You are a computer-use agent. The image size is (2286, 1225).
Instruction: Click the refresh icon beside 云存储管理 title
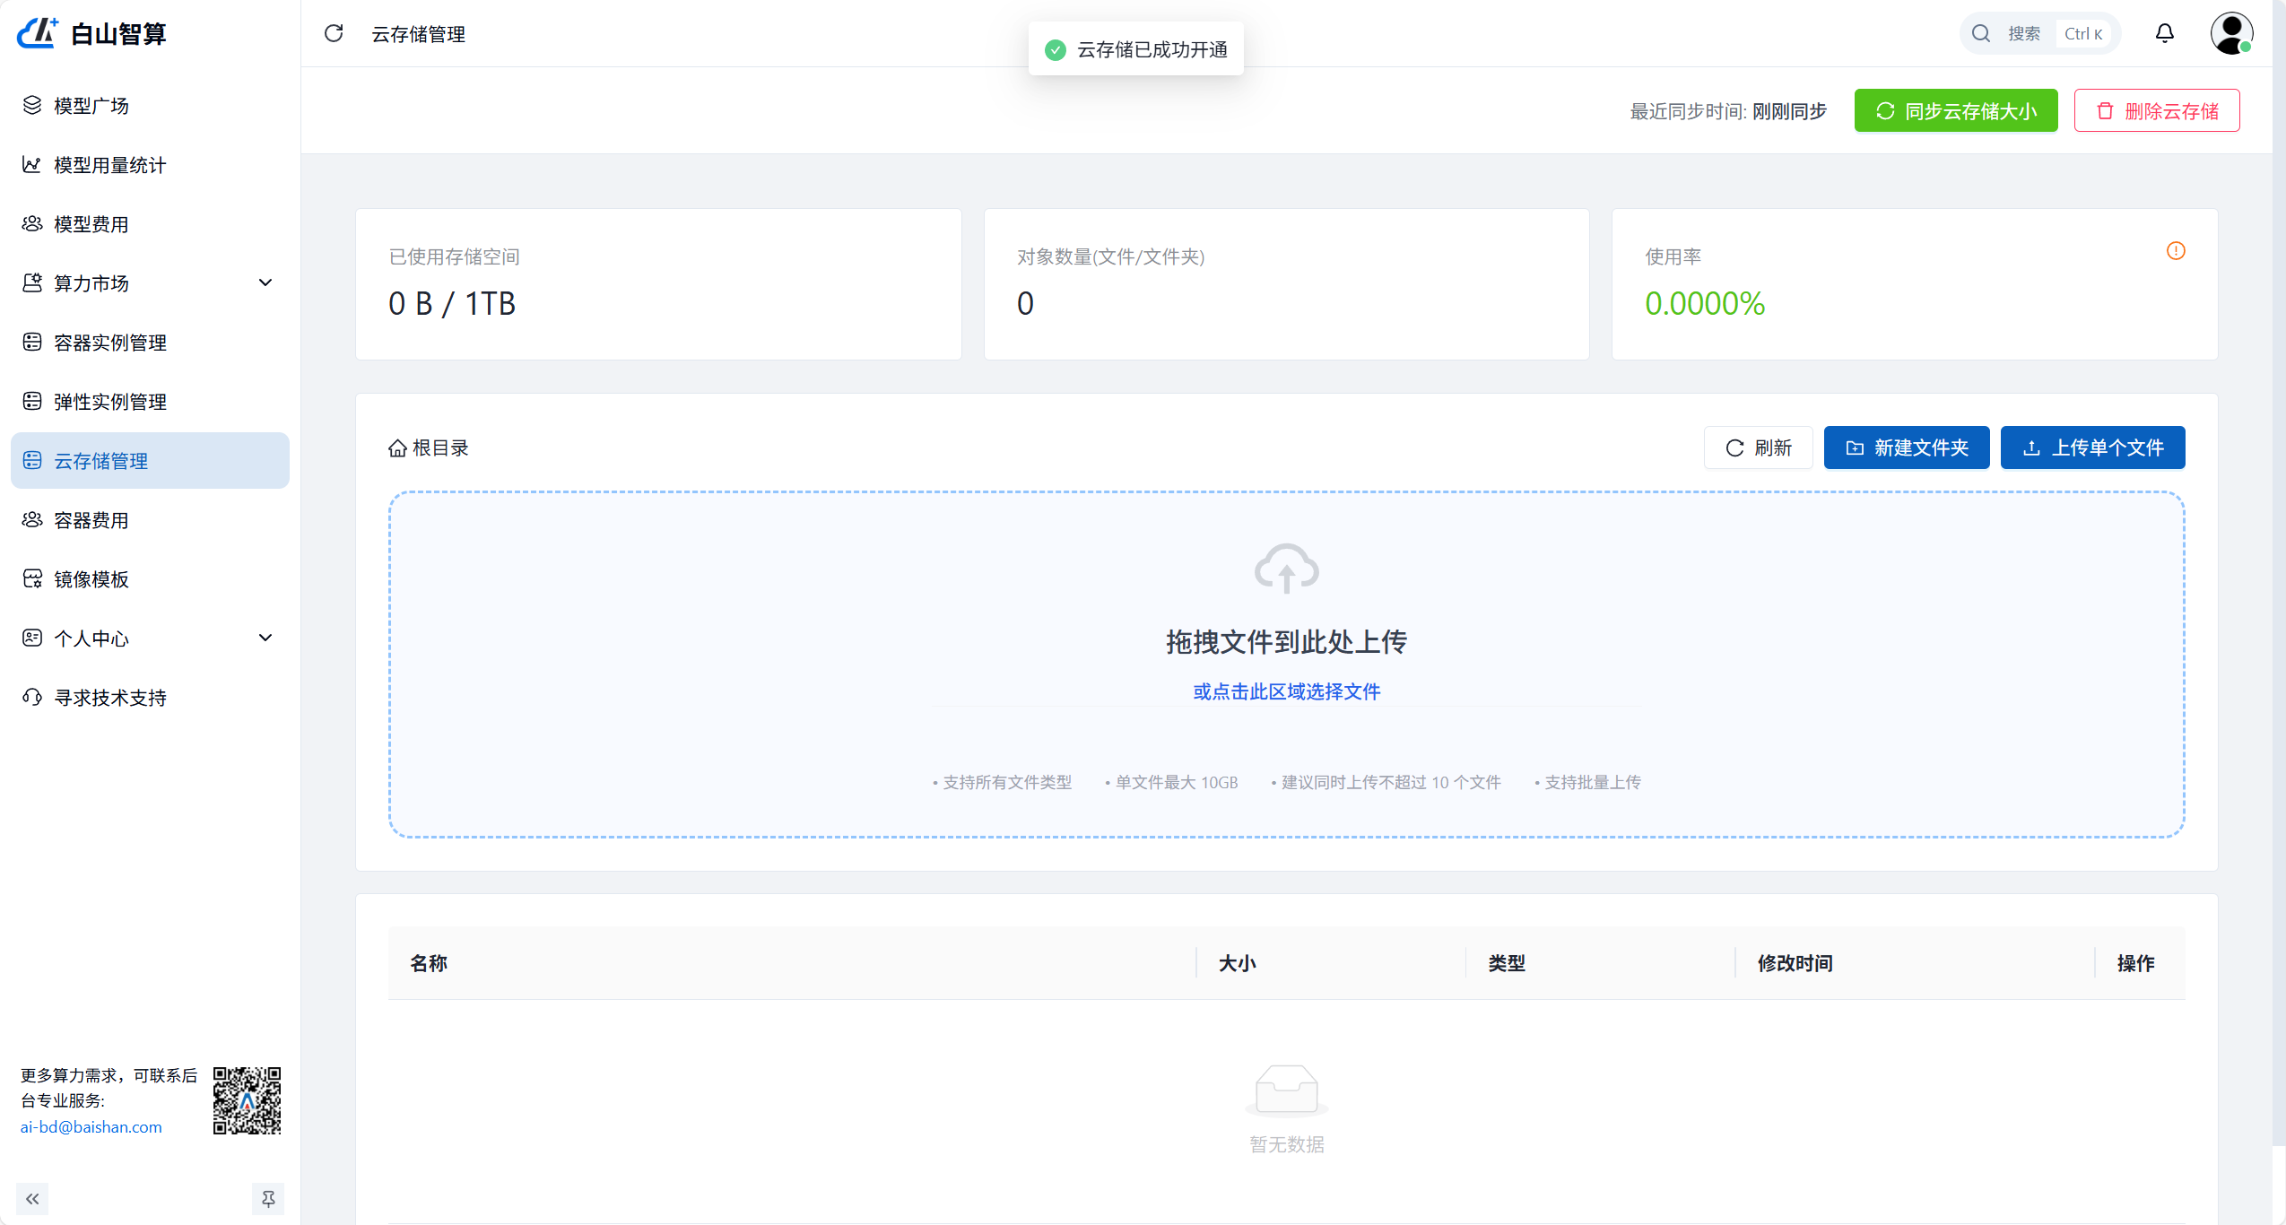point(334,33)
